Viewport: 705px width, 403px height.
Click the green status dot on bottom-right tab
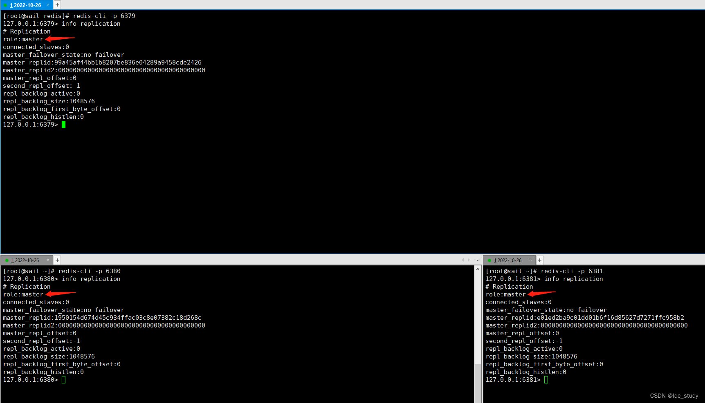click(489, 260)
